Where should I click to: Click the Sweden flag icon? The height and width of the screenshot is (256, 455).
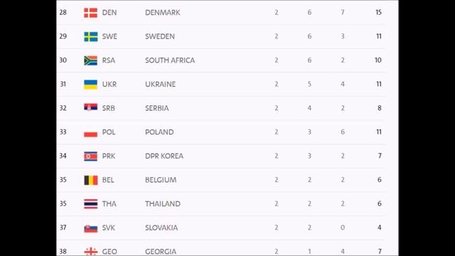(x=90, y=36)
